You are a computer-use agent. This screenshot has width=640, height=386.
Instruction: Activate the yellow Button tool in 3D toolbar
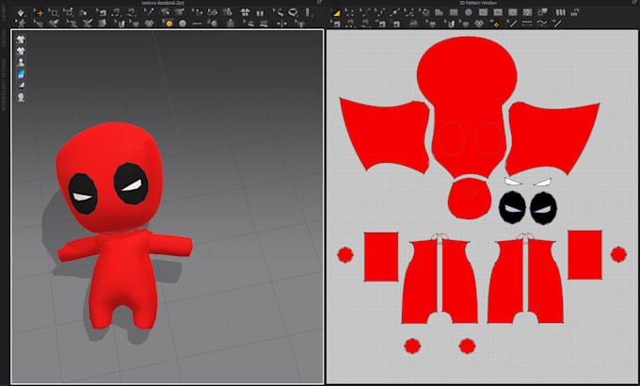coord(168,24)
